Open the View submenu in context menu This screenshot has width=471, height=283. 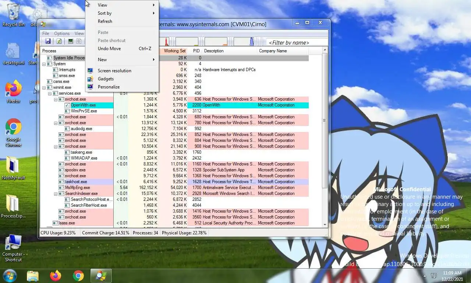122,5
